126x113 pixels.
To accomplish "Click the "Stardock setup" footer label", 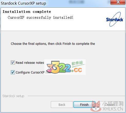I will [x=13, y=96].
